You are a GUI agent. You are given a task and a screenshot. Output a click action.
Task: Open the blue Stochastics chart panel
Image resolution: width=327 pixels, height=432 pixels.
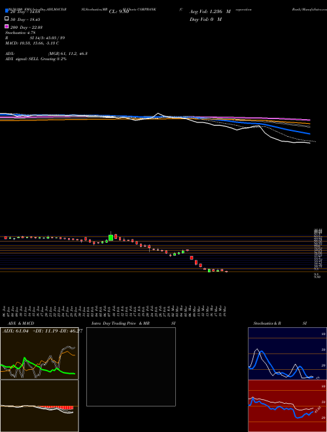tap(287, 353)
